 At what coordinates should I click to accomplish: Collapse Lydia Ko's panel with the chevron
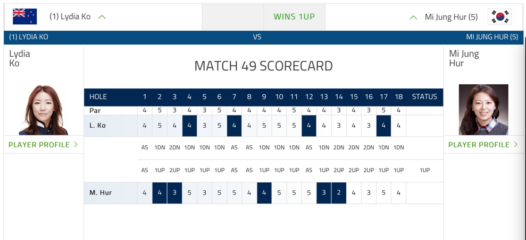pyautogui.click(x=102, y=17)
